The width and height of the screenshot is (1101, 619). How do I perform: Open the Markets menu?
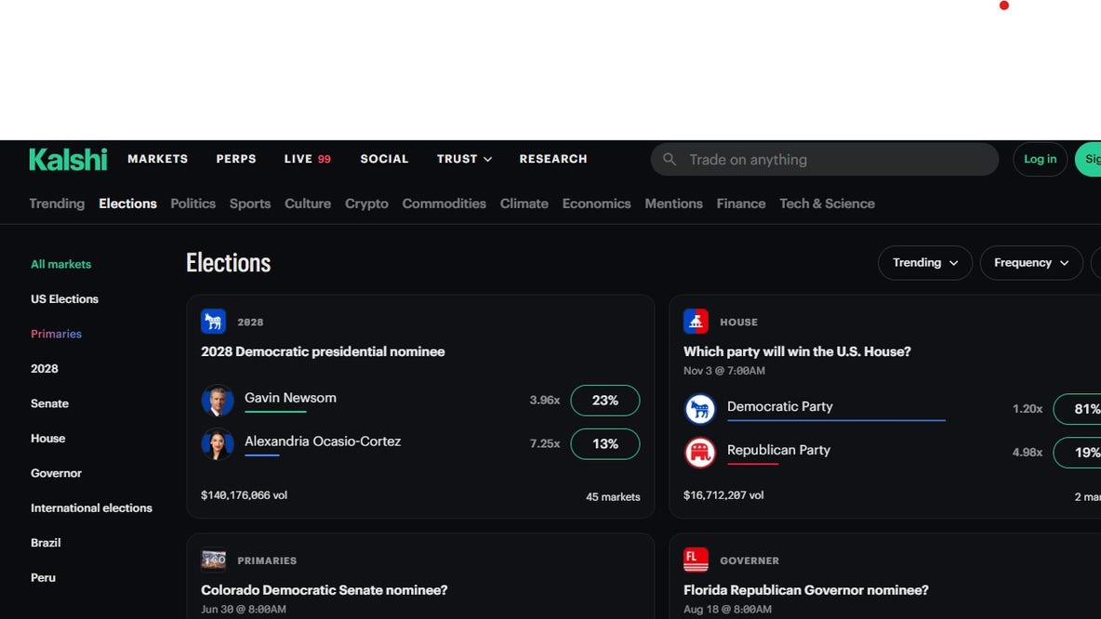pos(158,159)
